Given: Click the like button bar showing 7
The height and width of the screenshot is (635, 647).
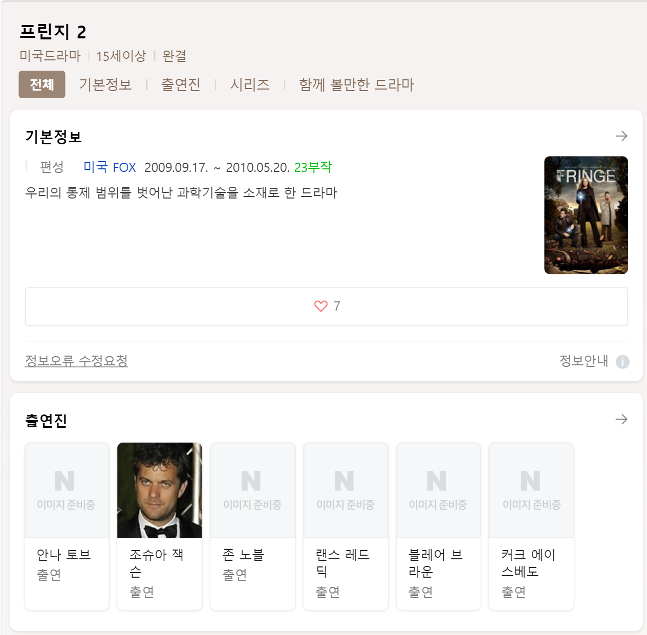Looking at the screenshot, I should click(327, 306).
